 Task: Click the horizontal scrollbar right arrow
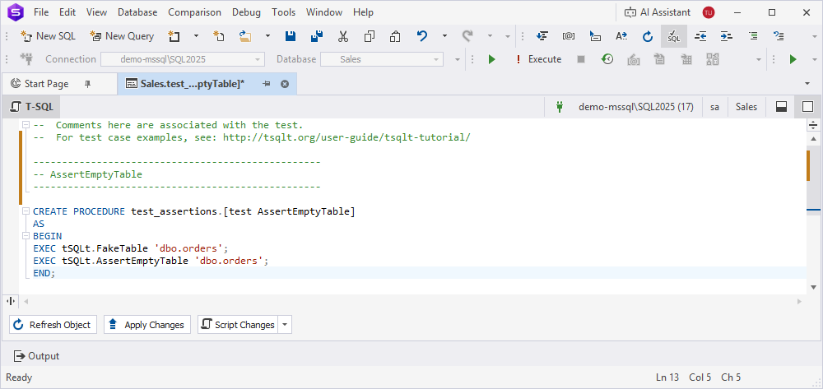(799, 302)
